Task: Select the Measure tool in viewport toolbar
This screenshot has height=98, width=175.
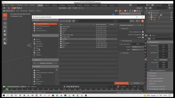Action: coord(5,43)
